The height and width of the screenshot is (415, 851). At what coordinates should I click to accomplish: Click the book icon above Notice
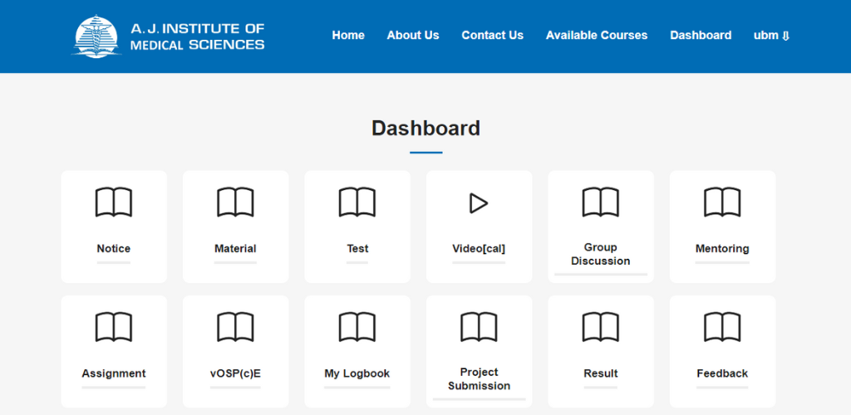tap(113, 202)
